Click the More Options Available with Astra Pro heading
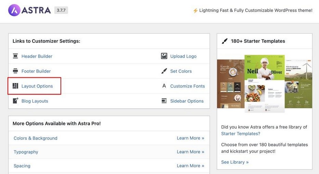The width and height of the screenshot is (319, 174). click(x=56, y=123)
